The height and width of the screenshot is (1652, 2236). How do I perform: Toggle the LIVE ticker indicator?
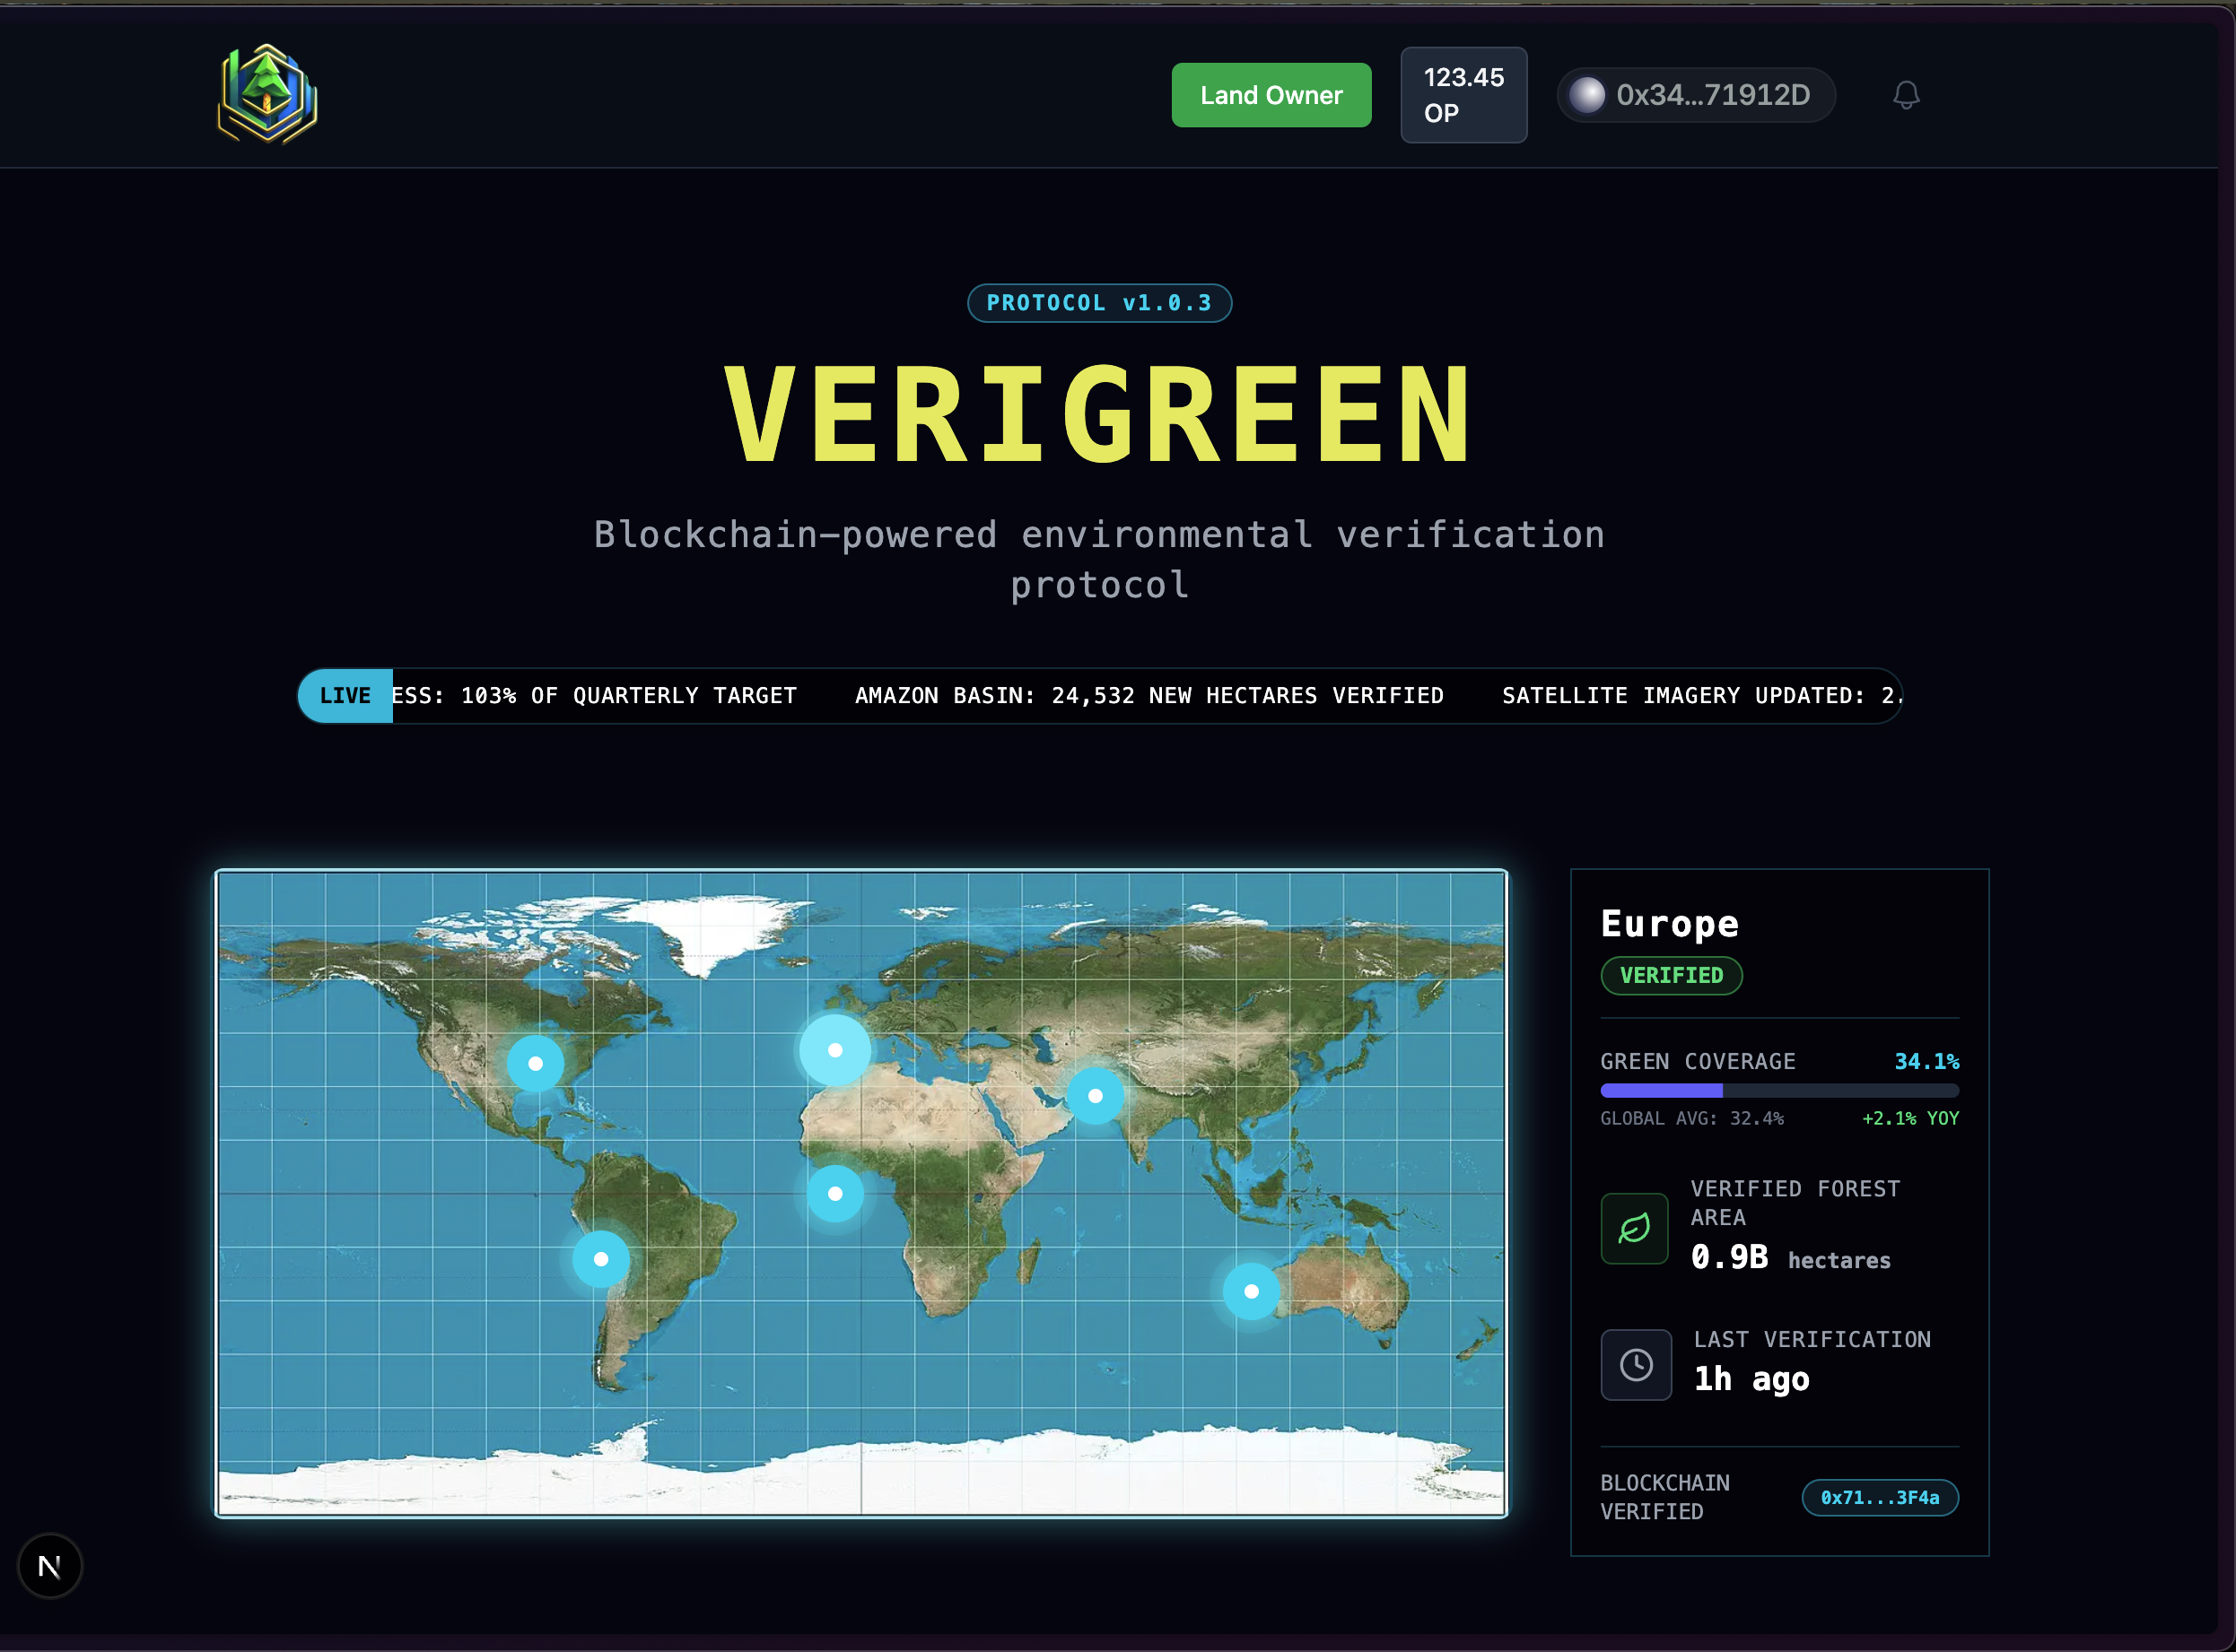tap(345, 695)
